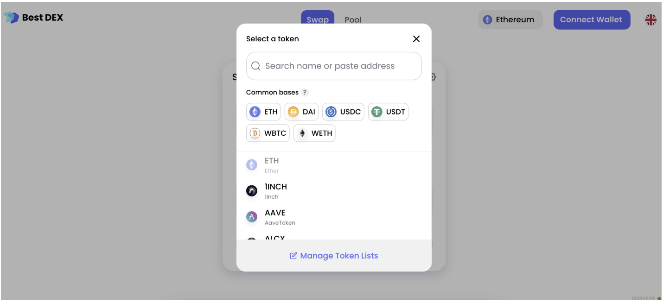Switch to the Swap tab
Viewport: 663px width, 303px height.
[x=318, y=20]
